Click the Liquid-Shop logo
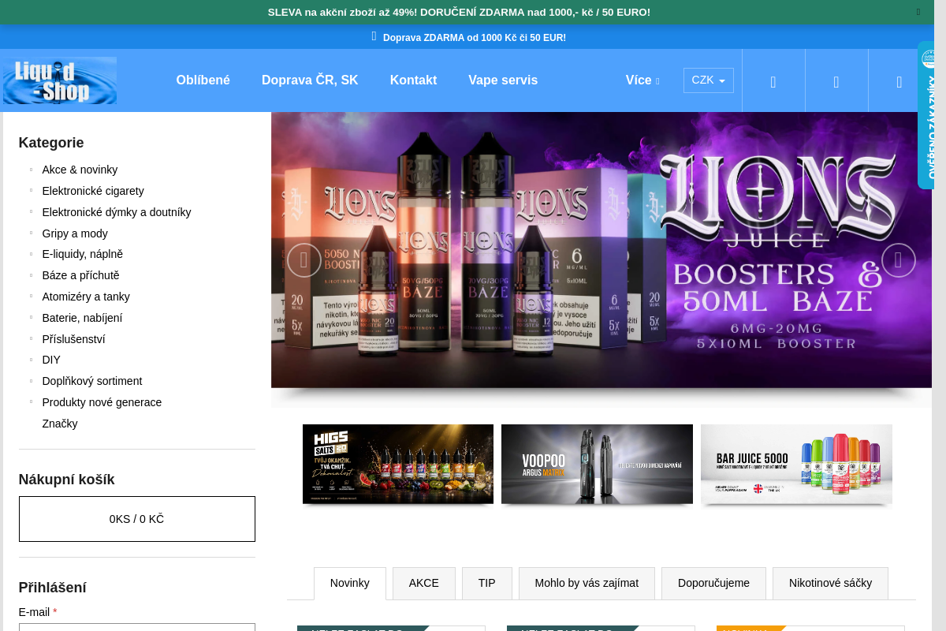The image size is (946, 631). (x=60, y=80)
